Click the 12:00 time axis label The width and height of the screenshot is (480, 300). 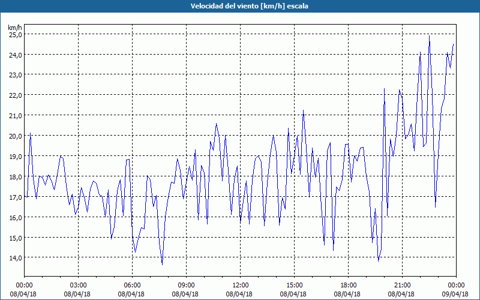[241, 286]
